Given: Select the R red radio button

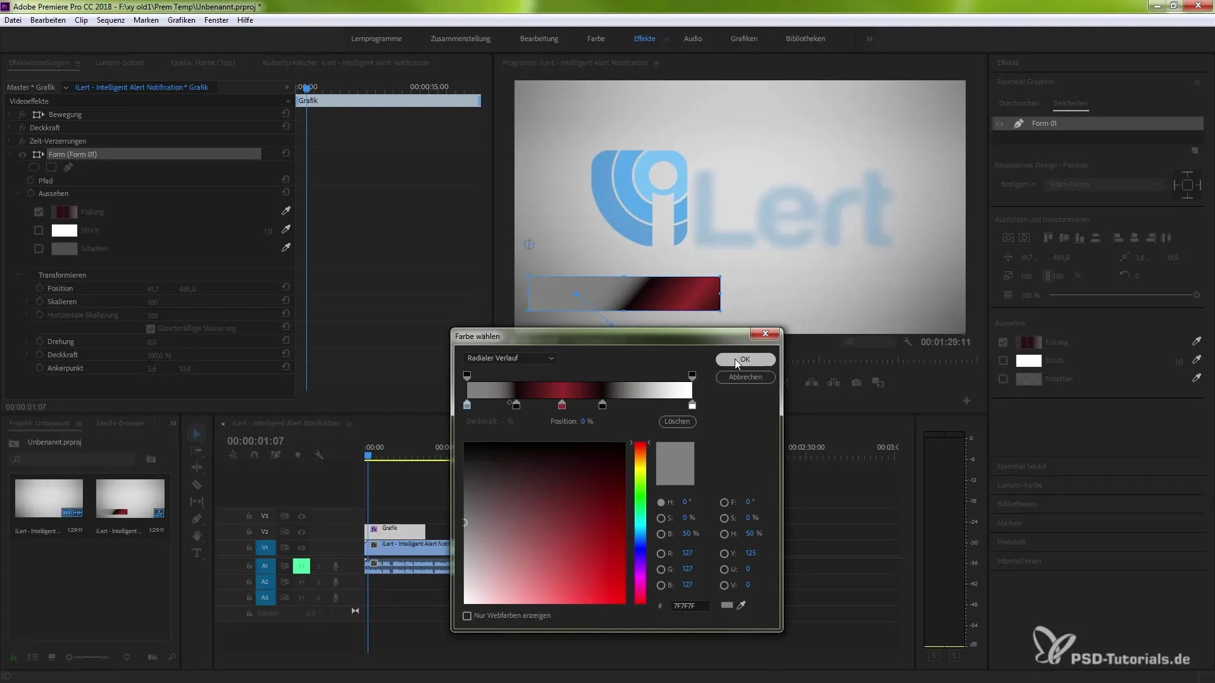Looking at the screenshot, I should (661, 553).
